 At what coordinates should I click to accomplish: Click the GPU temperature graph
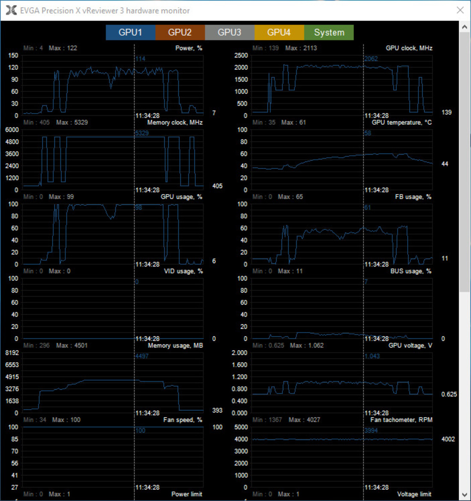[342, 160]
